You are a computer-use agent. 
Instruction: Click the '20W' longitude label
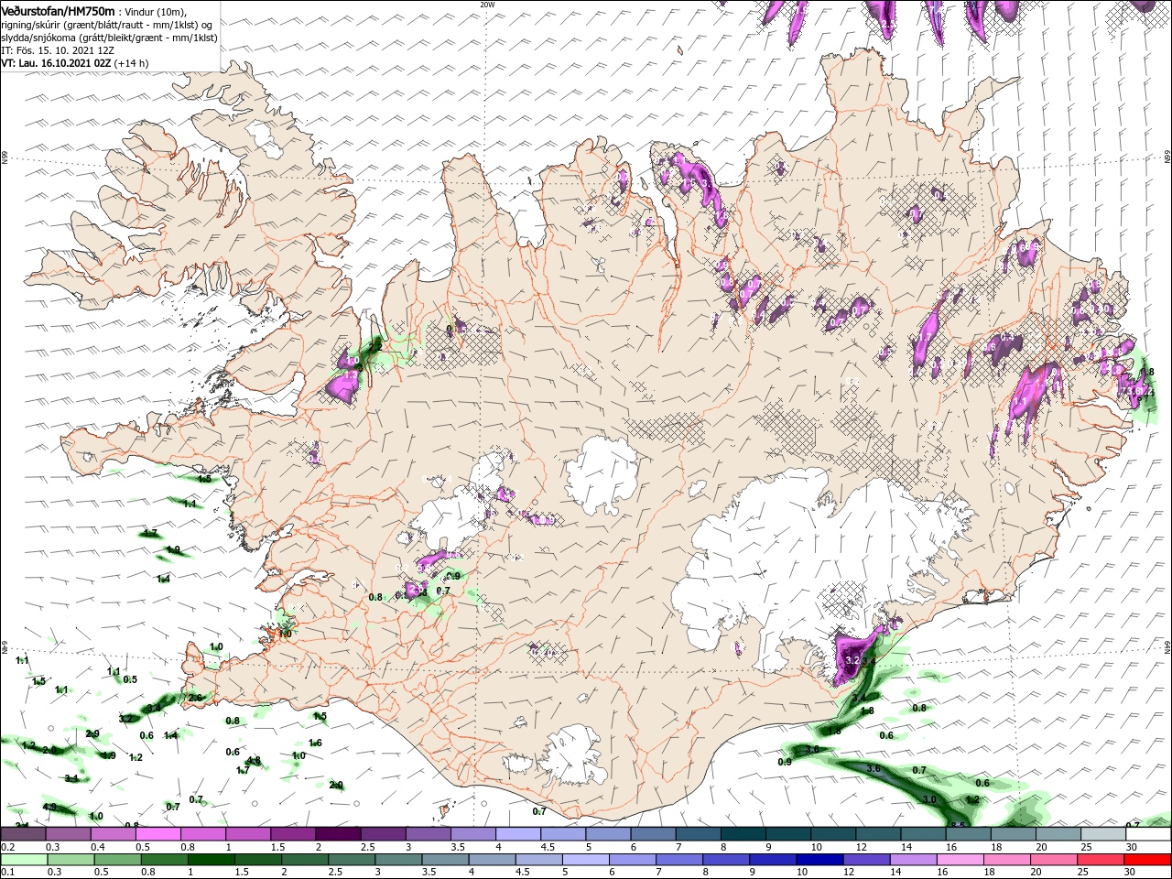[x=487, y=5]
